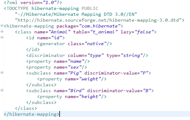Image resolution: width=190 pixels, height=120 pixels.
Task: Collapse the hibernate-mapping element fold marker
Action: [2, 25]
